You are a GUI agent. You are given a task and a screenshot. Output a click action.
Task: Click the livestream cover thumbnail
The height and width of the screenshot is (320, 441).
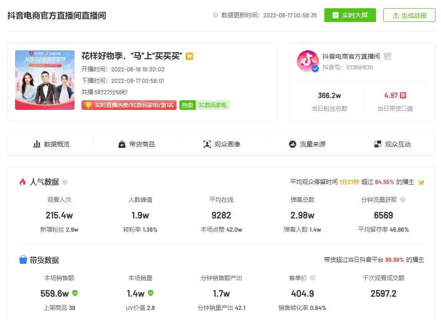pyautogui.click(x=45, y=80)
